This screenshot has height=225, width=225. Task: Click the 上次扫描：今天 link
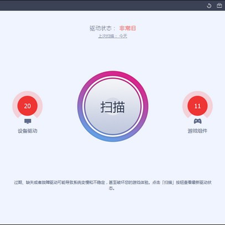click(x=112, y=36)
